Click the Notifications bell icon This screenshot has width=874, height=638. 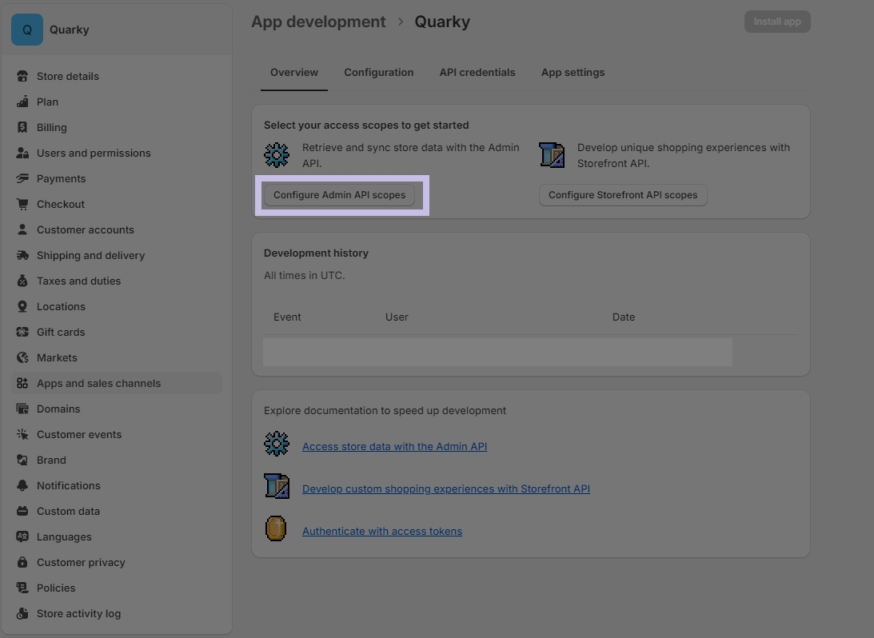click(22, 486)
